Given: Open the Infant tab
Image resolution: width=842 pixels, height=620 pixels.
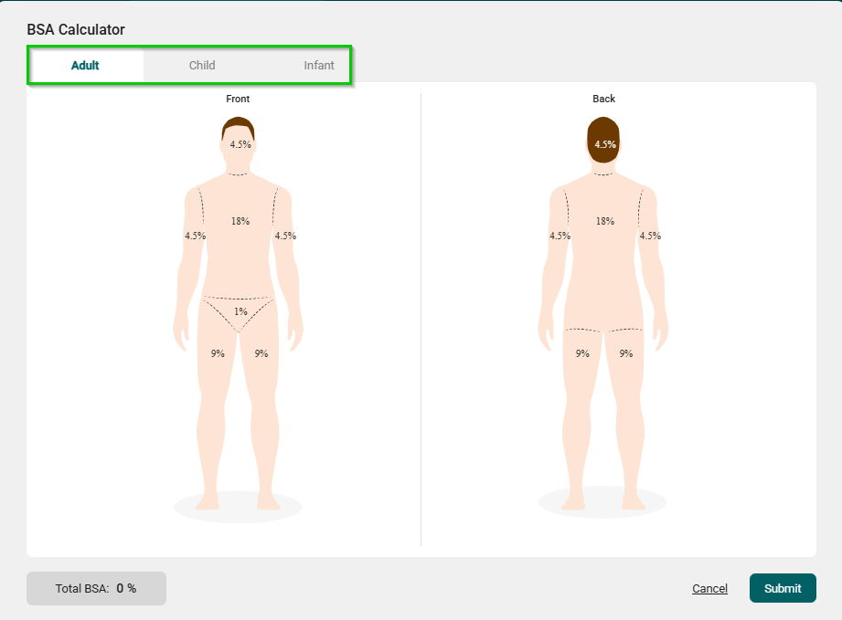Looking at the screenshot, I should tap(318, 66).
